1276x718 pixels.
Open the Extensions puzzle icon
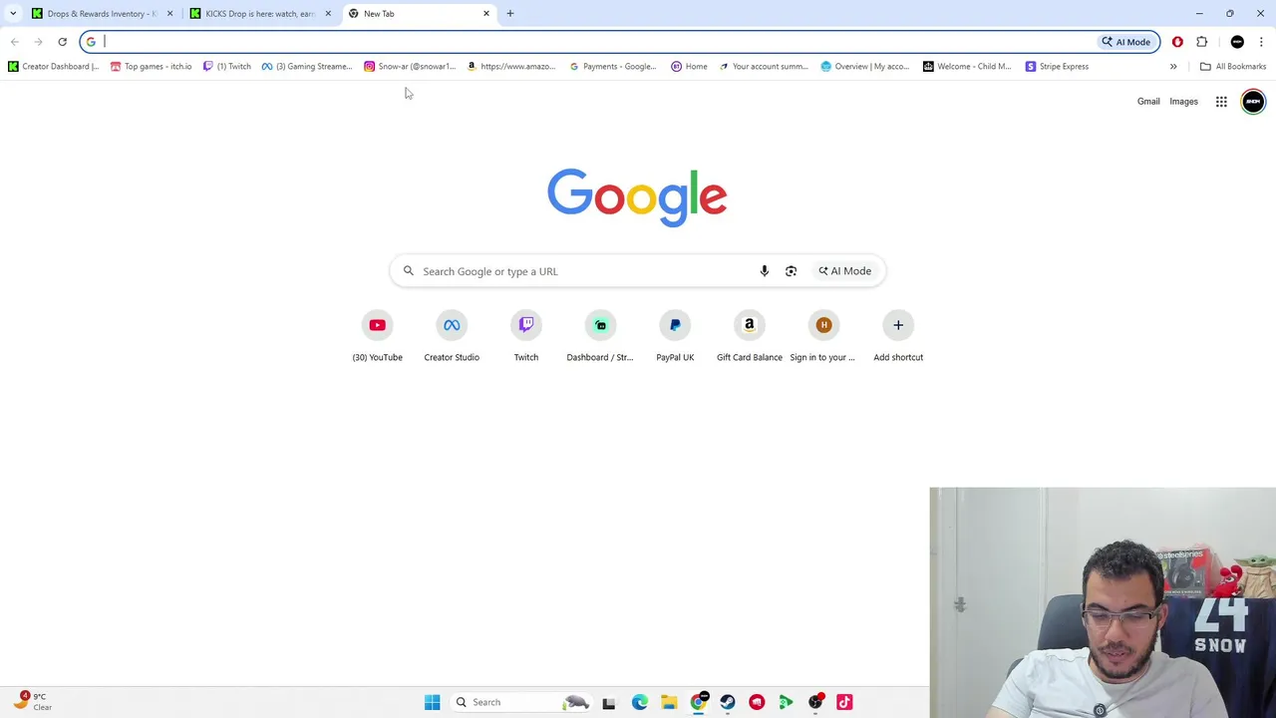pos(1201,42)
